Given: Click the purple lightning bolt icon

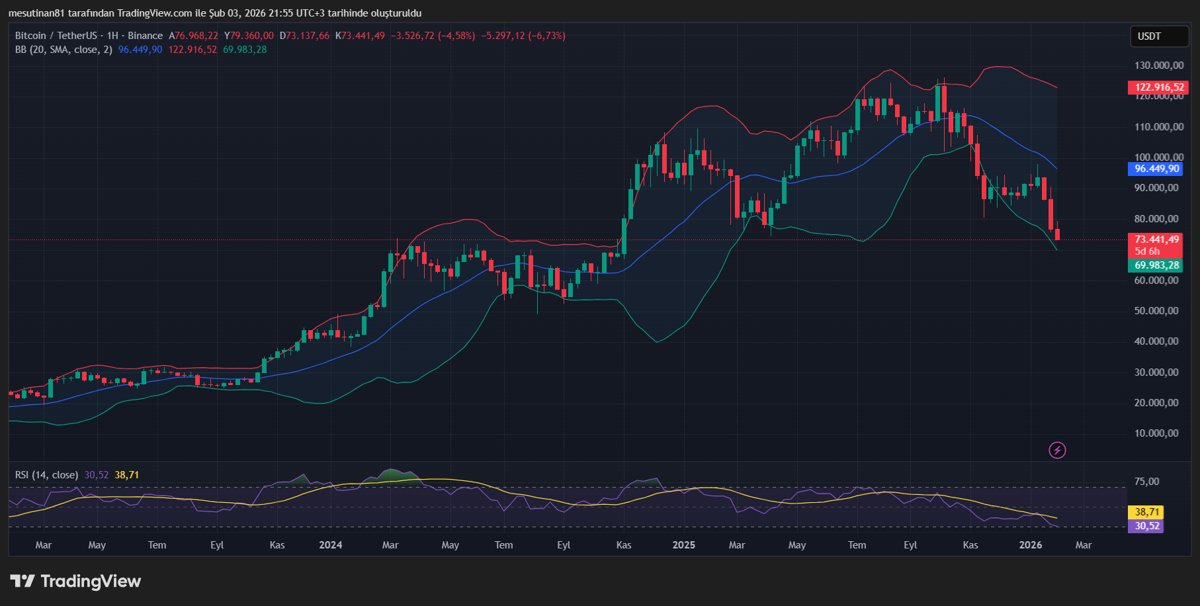Looking at the screenshot, I should (x=1057, y=451).
